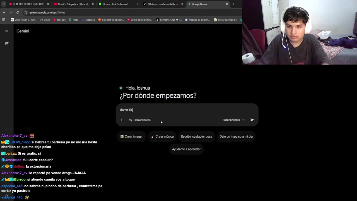The height and width of the screenshot is (201, 357).
Task: Go forward with the browser forward arrow
Action: pos(11,13)
